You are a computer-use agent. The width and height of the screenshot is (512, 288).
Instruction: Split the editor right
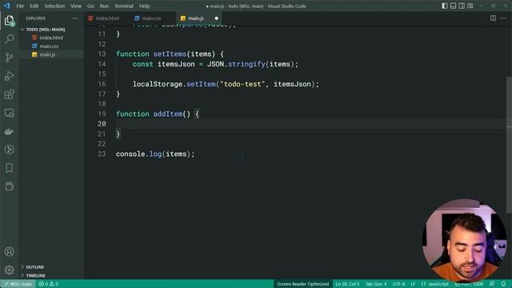[x=493, y=18]
